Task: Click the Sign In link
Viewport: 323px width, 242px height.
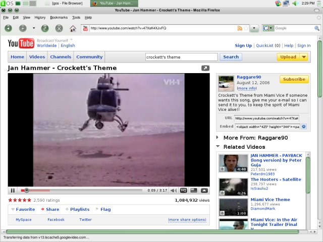Action: pyautogui.click(x=304, y=45)
